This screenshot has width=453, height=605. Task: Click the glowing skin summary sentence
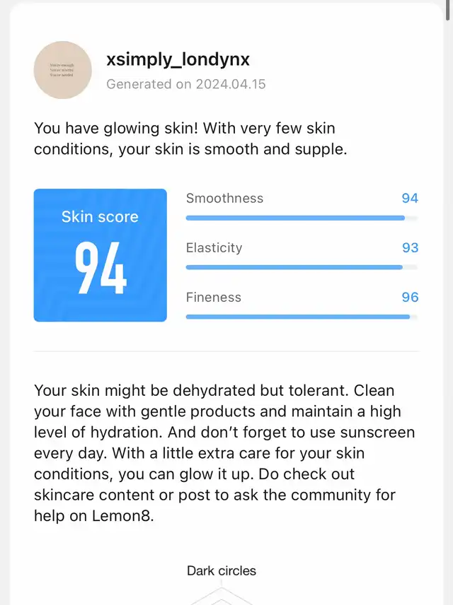[190, 139]
